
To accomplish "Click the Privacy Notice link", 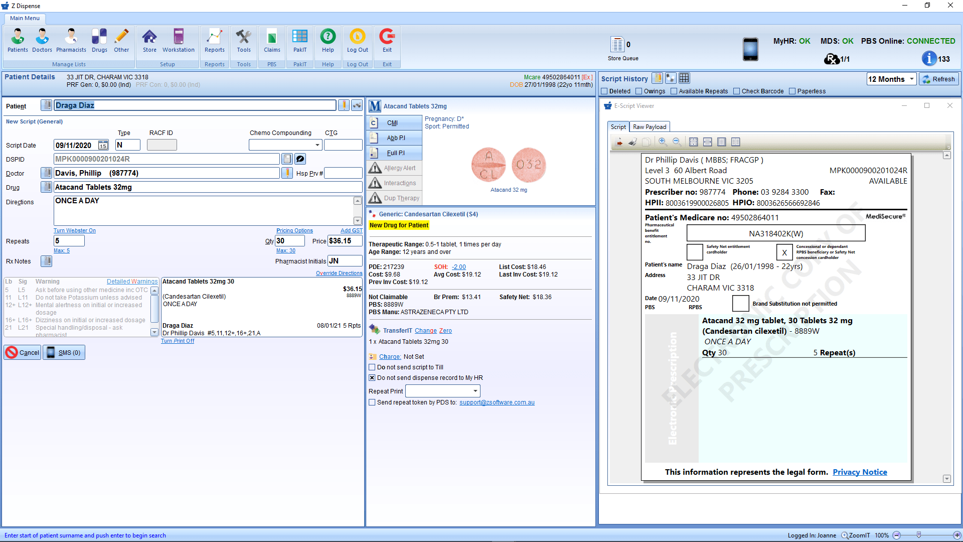I will [859, 472].
